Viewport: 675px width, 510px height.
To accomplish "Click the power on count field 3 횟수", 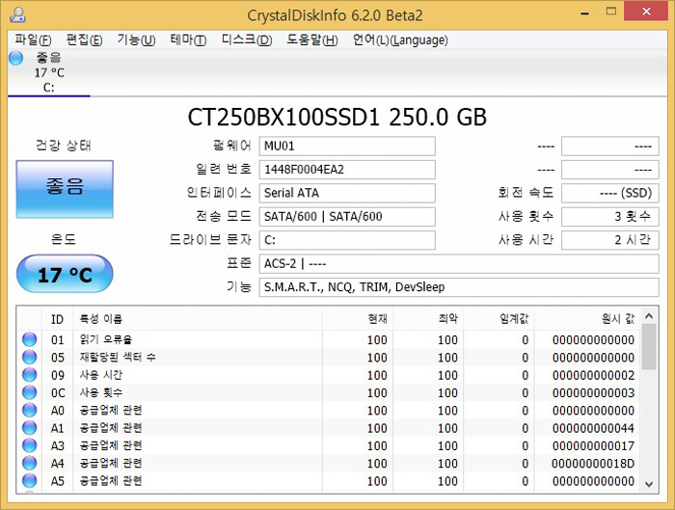I will pyautogui.click(x=610, y=217).
